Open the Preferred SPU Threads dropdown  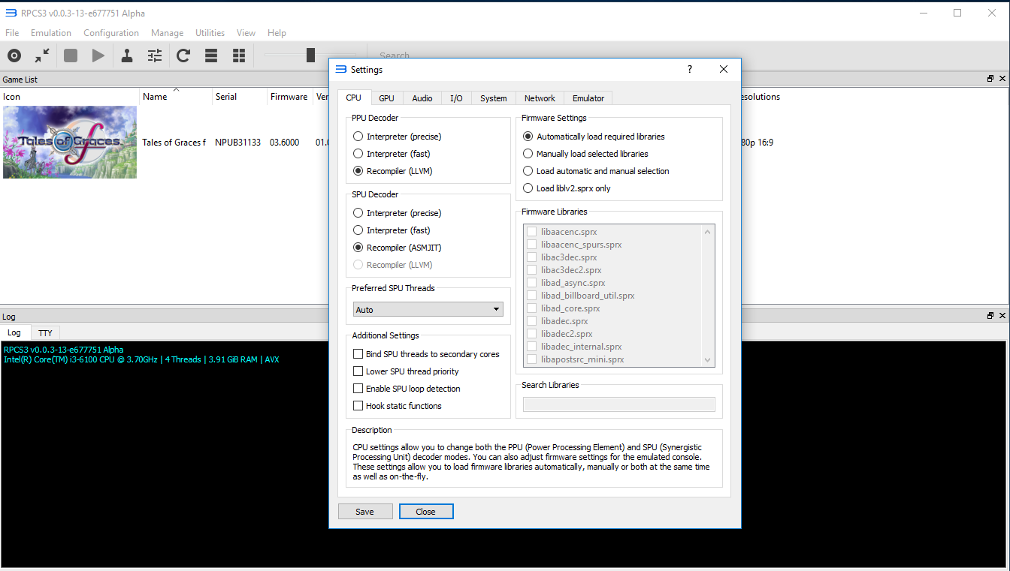(428, 309)
